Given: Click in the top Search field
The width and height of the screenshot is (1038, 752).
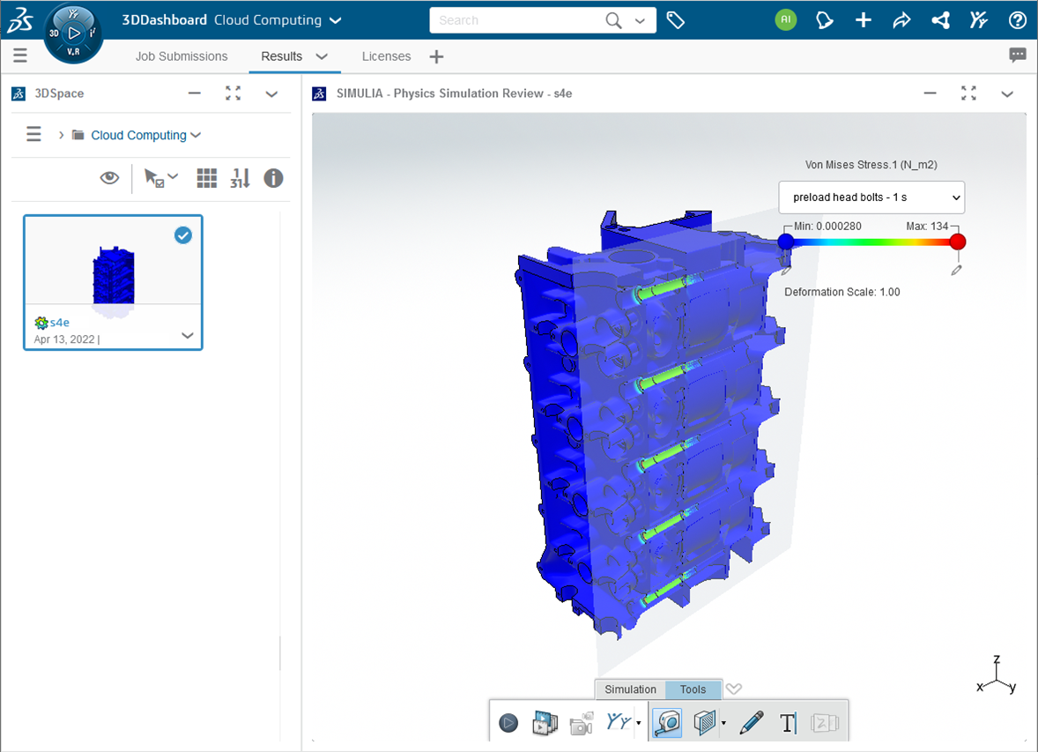Looking at the screenshot, I should click(x=515, y=20).
